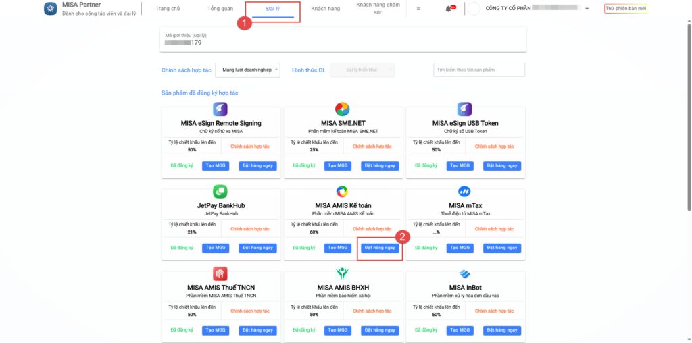Open the Chính sách hợp tác dropdown

coord(251,70)
